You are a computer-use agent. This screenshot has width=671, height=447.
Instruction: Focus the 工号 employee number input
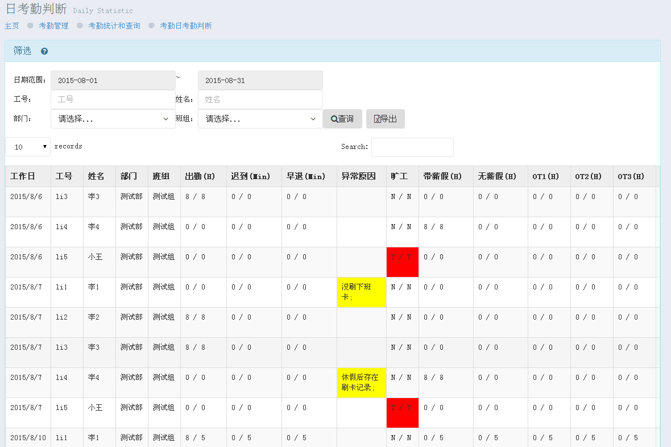click(113, 100)
